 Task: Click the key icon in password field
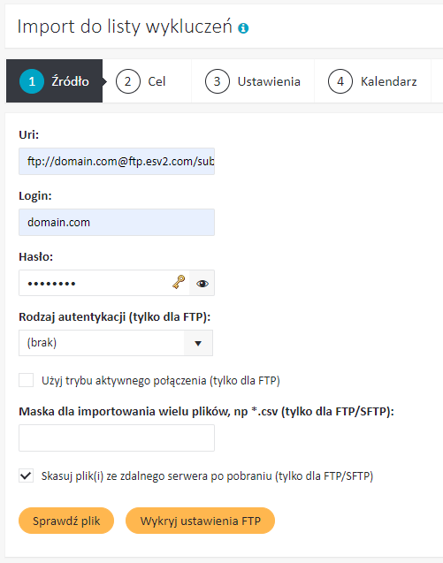(x=179, y=282)
